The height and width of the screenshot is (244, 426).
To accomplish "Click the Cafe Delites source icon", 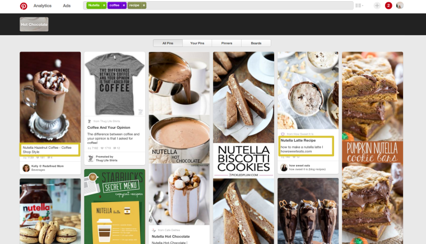I will pyautogui.click(x=154, y=230).
